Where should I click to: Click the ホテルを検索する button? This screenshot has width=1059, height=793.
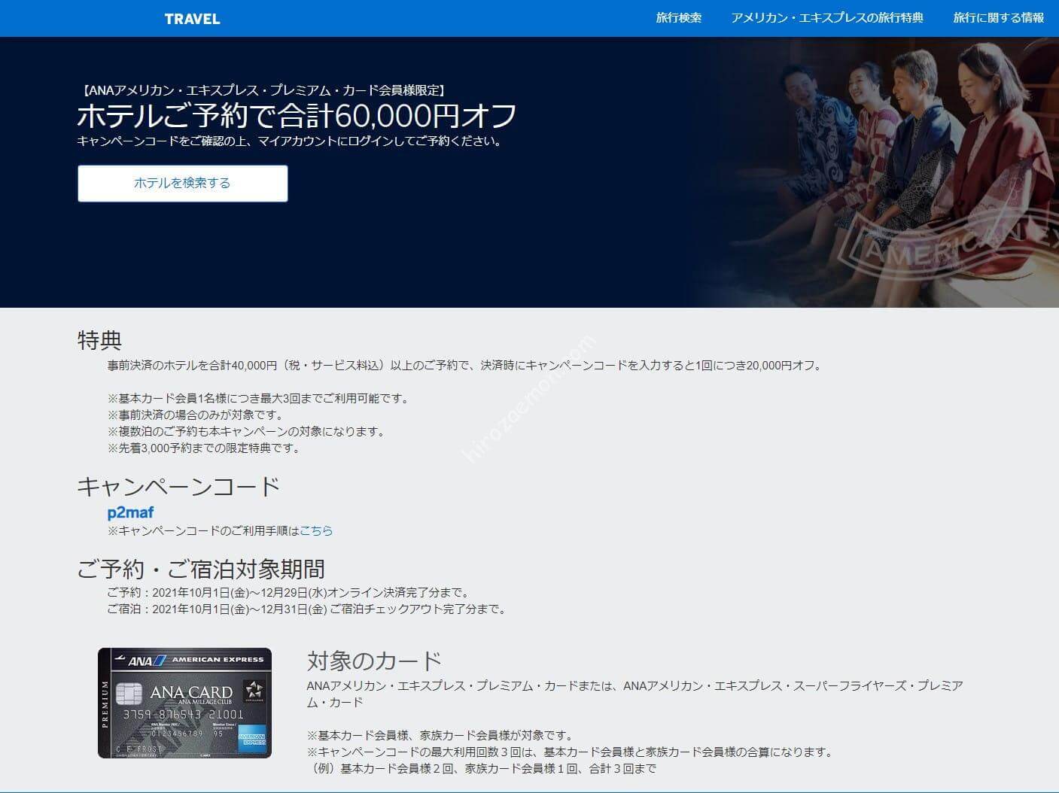[x=183, y=184]
